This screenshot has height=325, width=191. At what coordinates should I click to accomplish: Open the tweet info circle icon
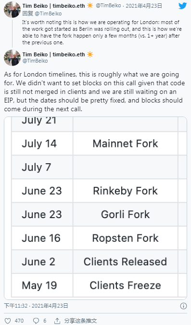[183, 306]
